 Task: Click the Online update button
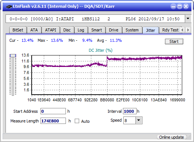coord(172,137)
